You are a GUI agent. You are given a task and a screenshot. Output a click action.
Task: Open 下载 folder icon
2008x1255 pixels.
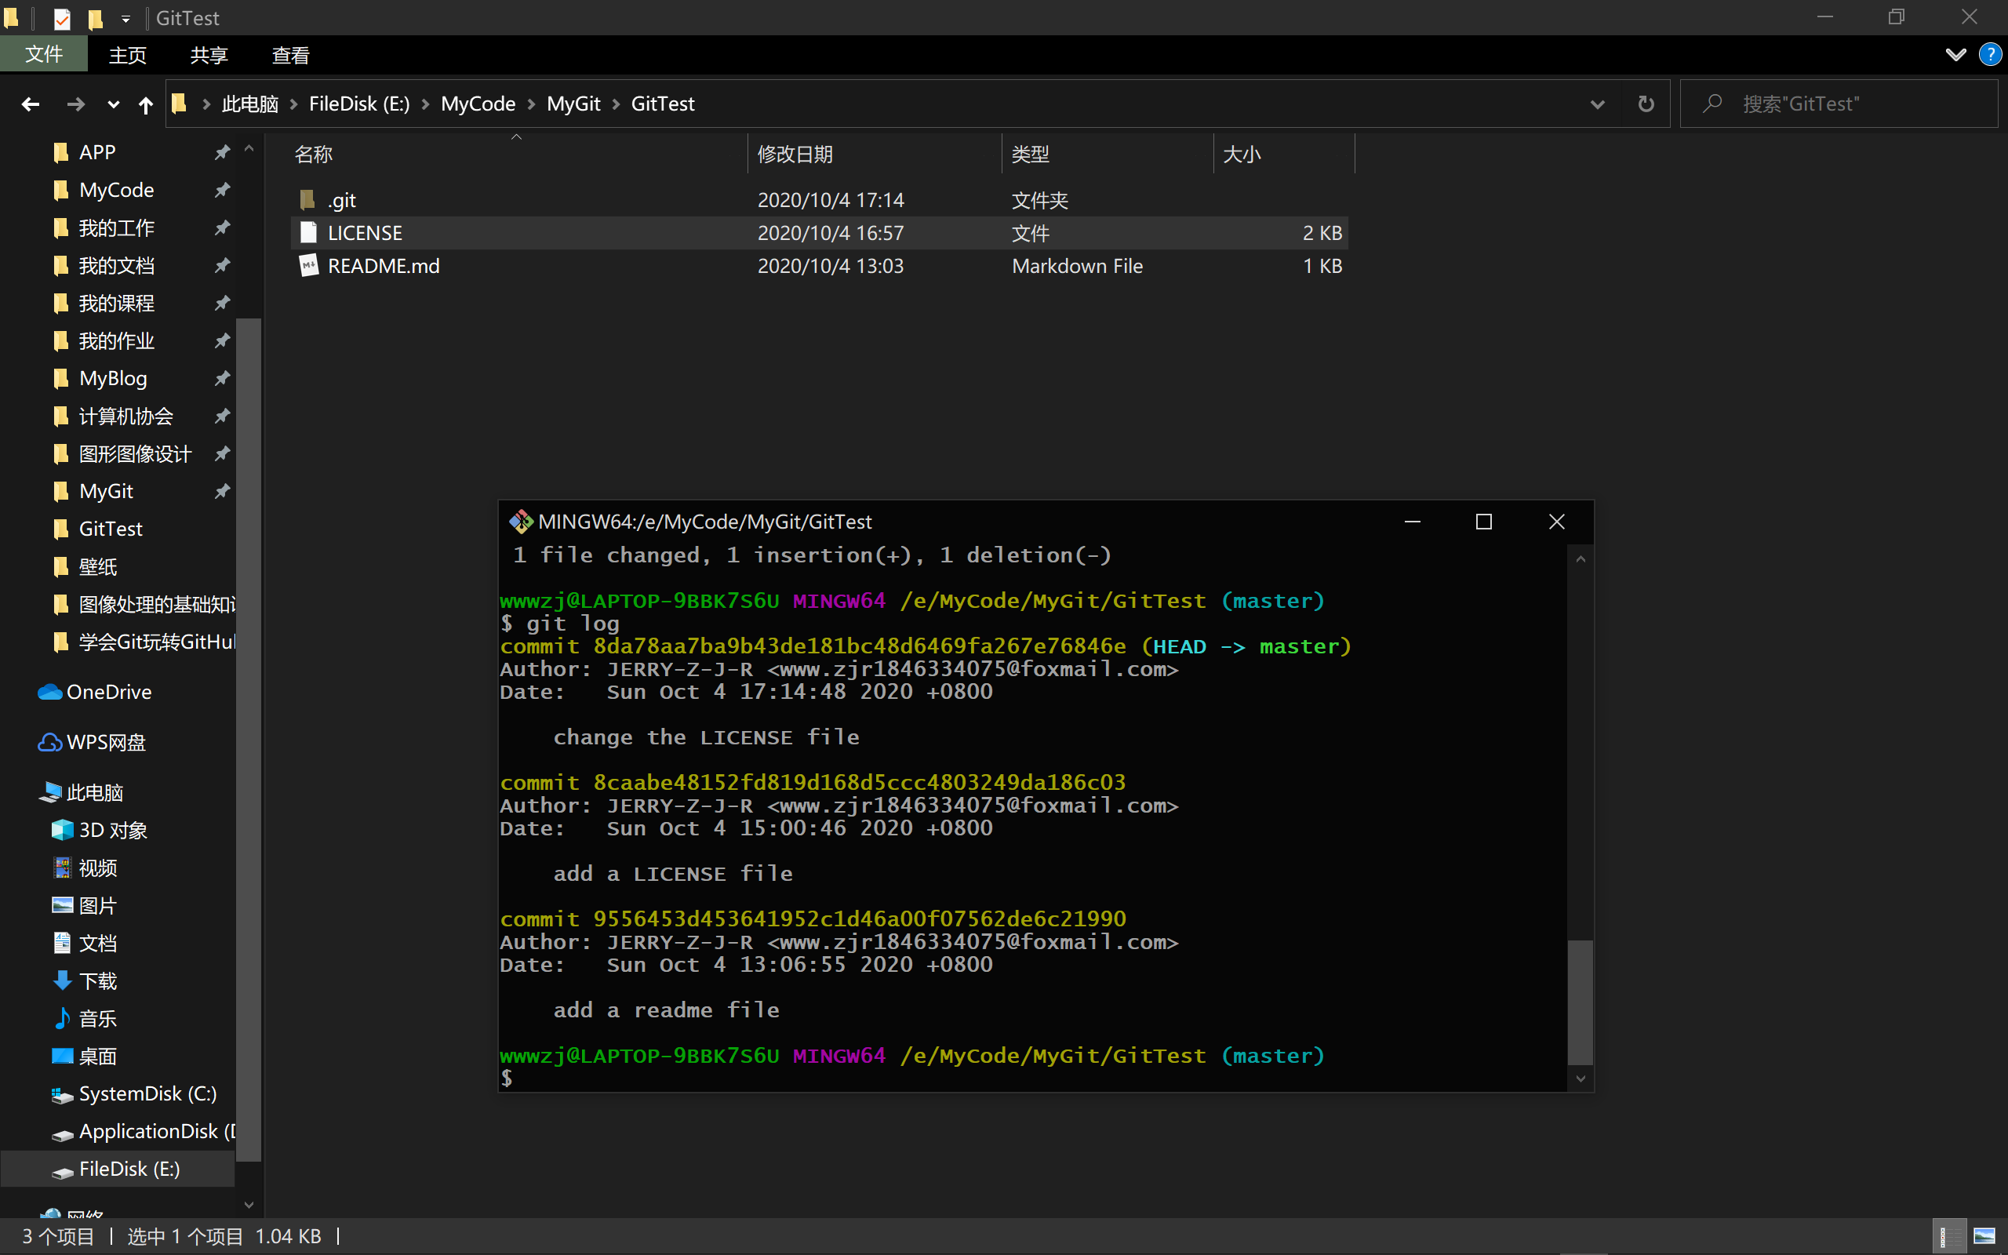pyautogui.click(x=62, y=980)
